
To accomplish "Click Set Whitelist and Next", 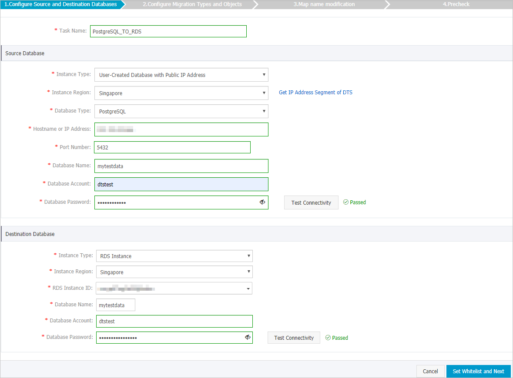I will click(478, 371).
